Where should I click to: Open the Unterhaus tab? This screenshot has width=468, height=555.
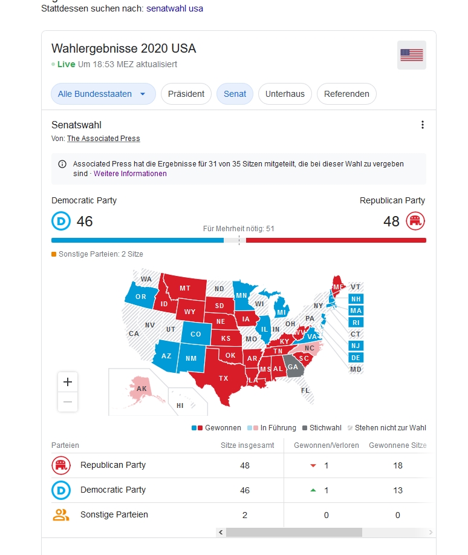pos(285,94)
